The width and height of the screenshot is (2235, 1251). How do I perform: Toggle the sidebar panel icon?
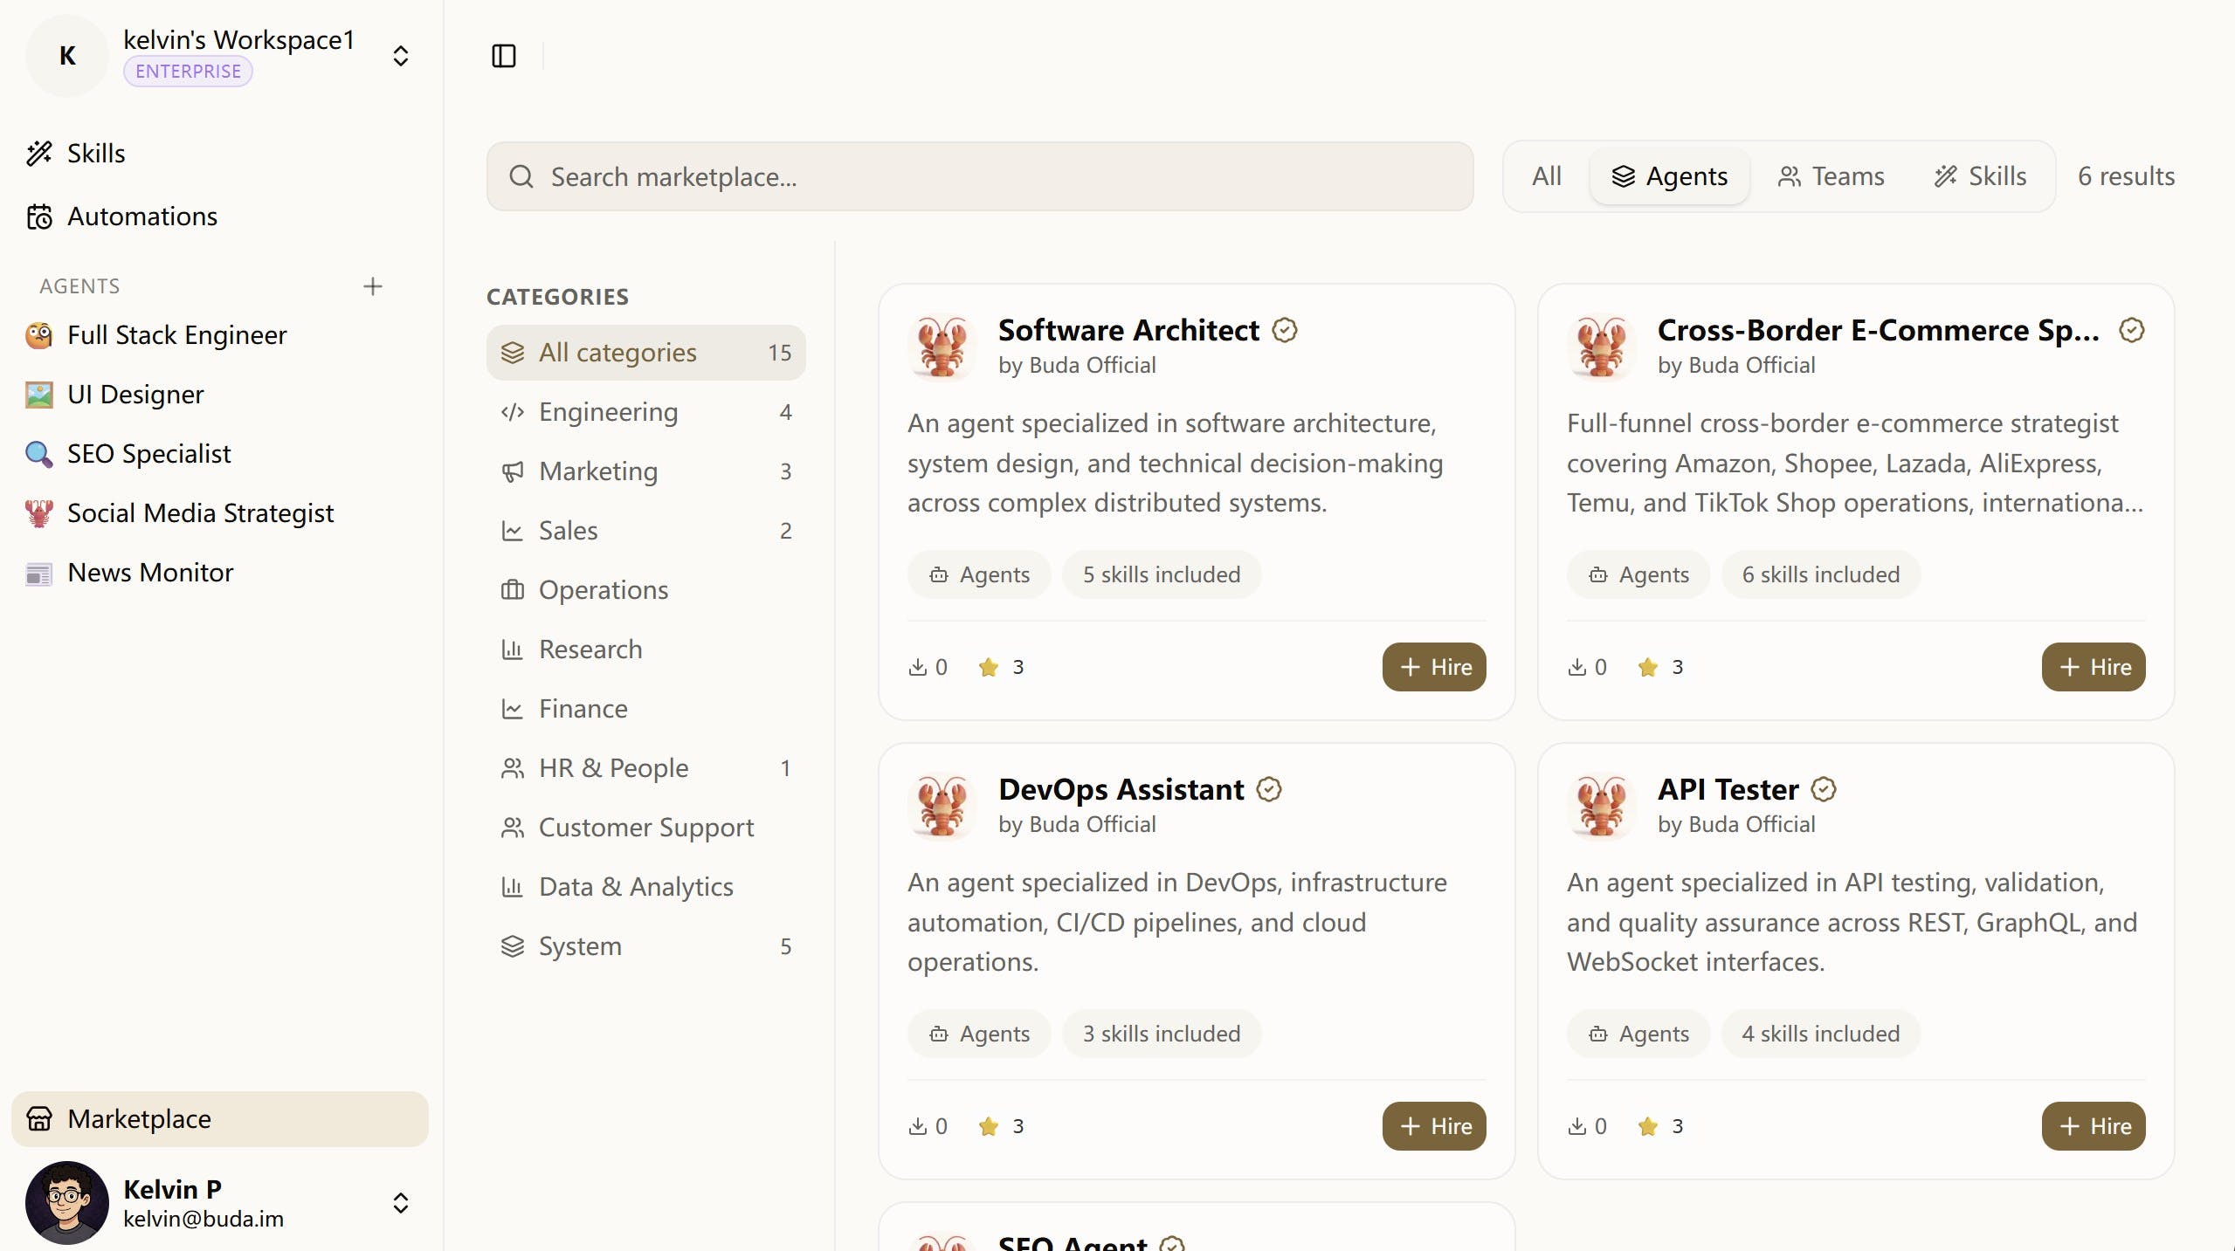(x=504, y=56)
